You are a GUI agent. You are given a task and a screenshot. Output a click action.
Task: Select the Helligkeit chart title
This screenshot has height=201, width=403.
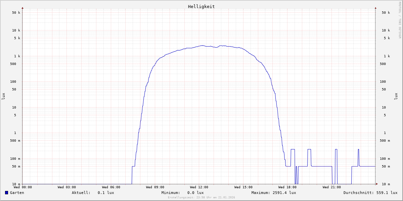pyautogui.click(x=201, y=6)
